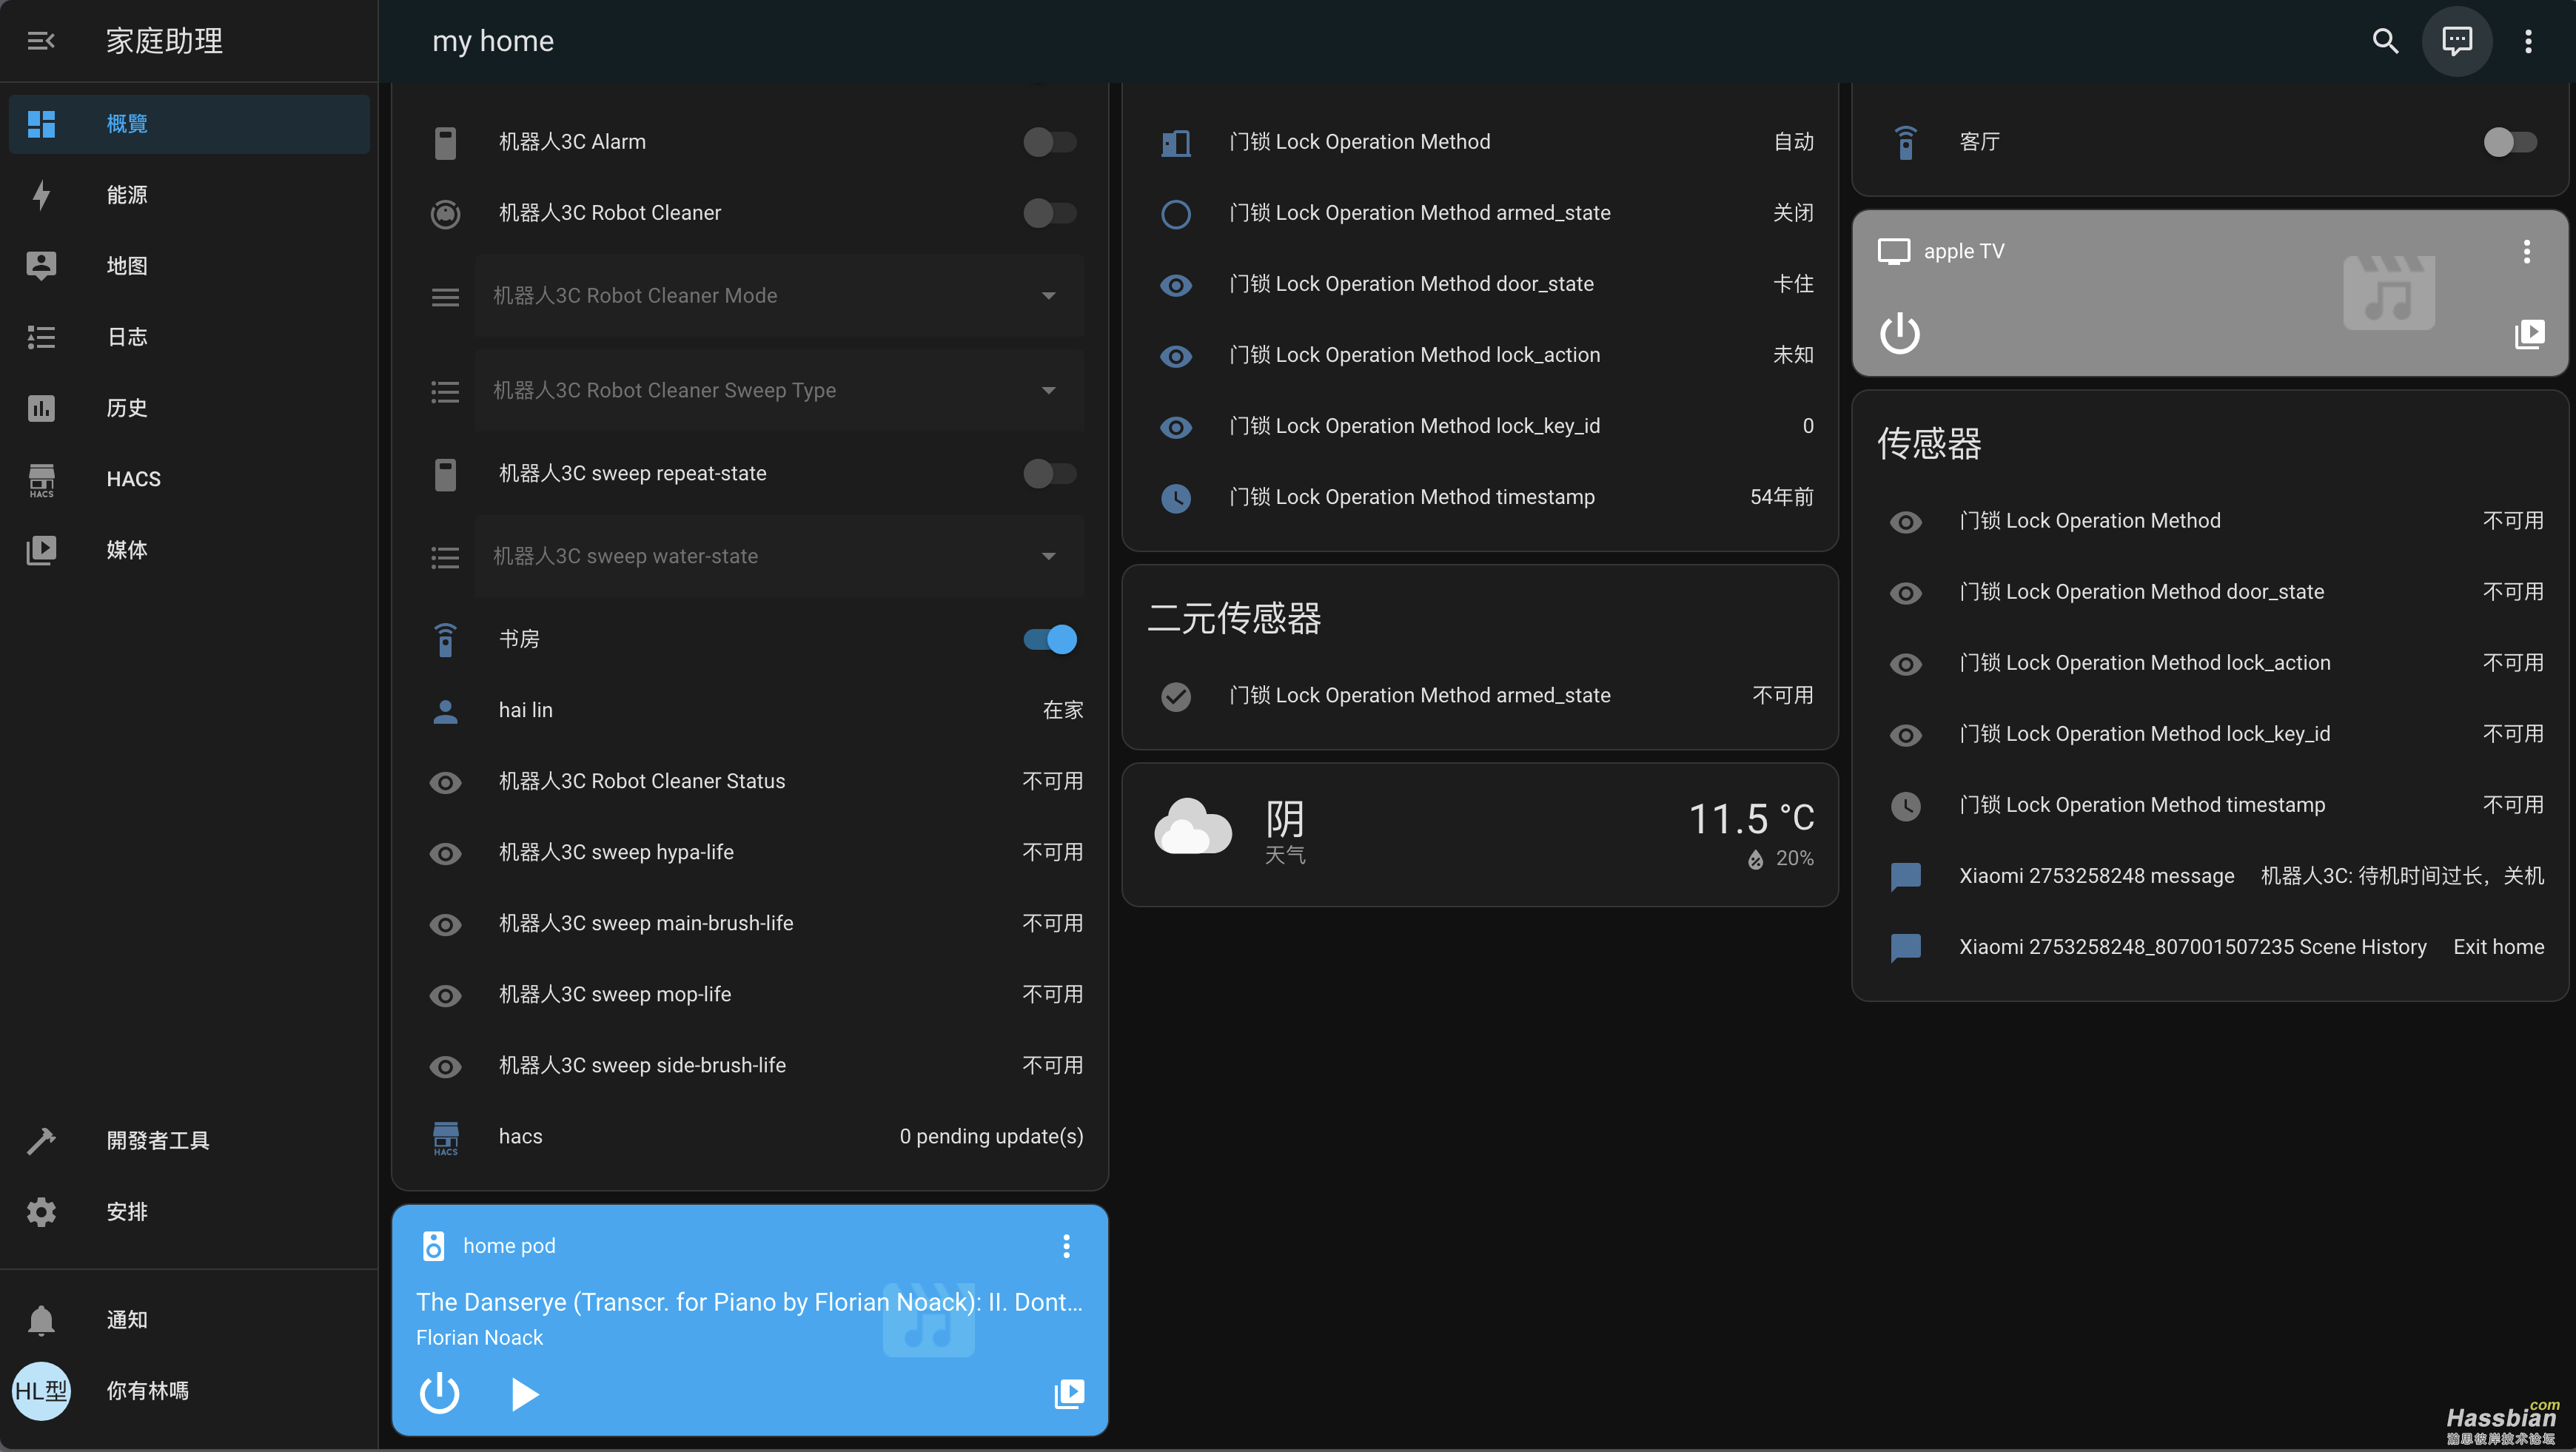Toggle the 机器人3C Alarm switch
The height and width of the screenshot is (1452, 2576).
coord(1049,142)
